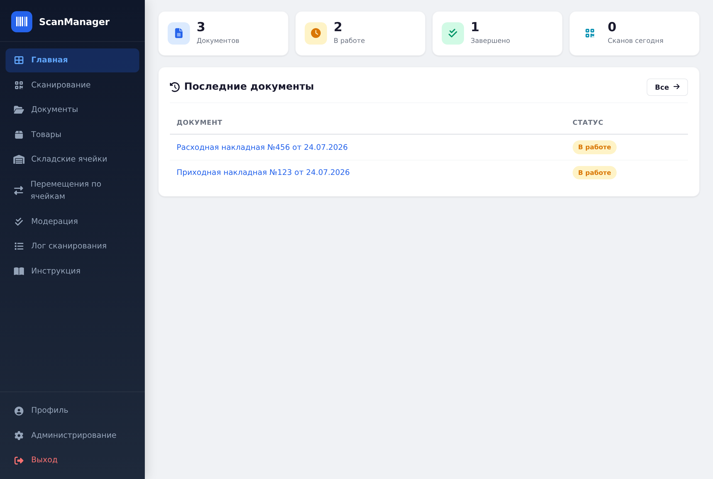
Task: Click В работе badge for накладная №456
Action: [x=594, y=147]
